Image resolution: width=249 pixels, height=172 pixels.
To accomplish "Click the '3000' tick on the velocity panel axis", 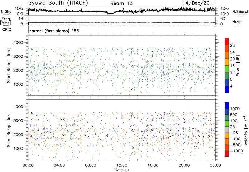I will [18, 120].
